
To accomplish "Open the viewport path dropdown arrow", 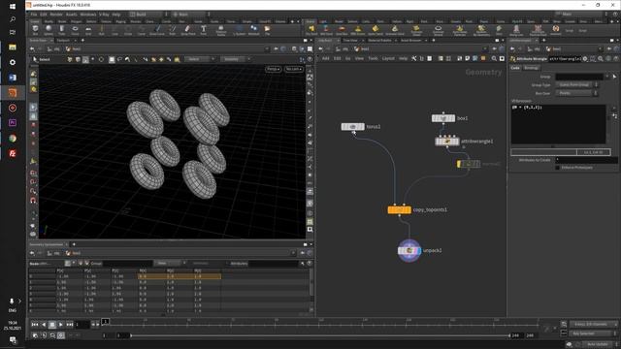I will pyautogui.click(x=267, y=49).
